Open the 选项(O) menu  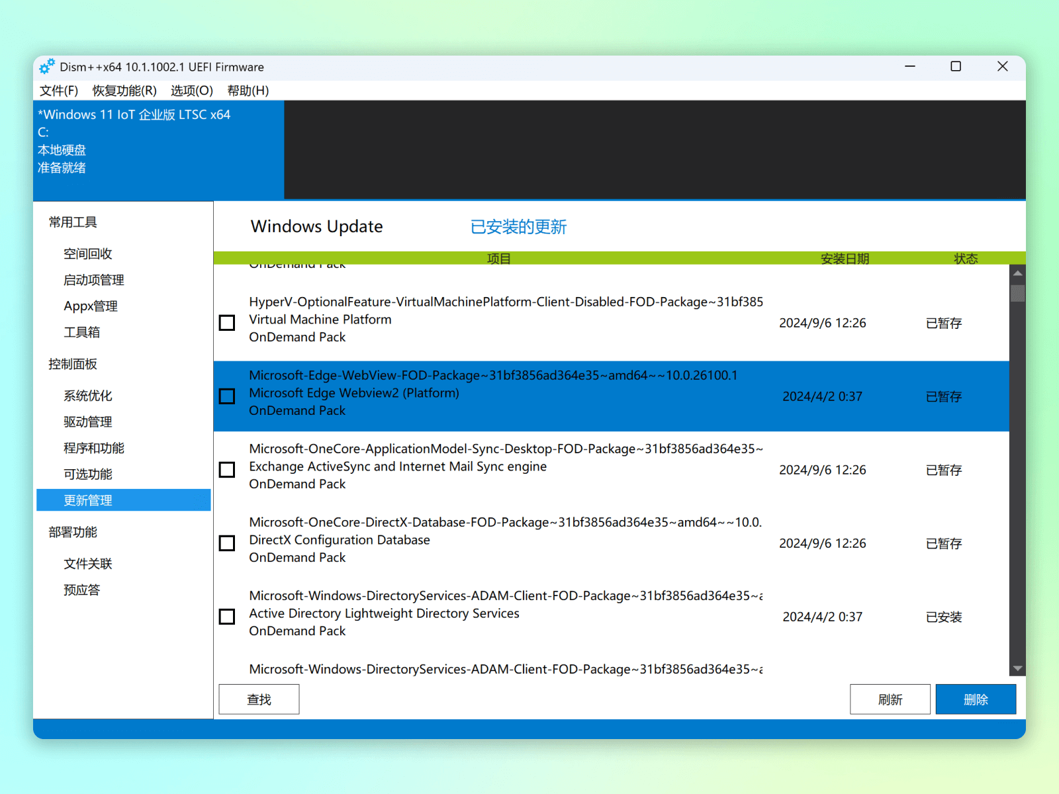click(x=192, y=91)
